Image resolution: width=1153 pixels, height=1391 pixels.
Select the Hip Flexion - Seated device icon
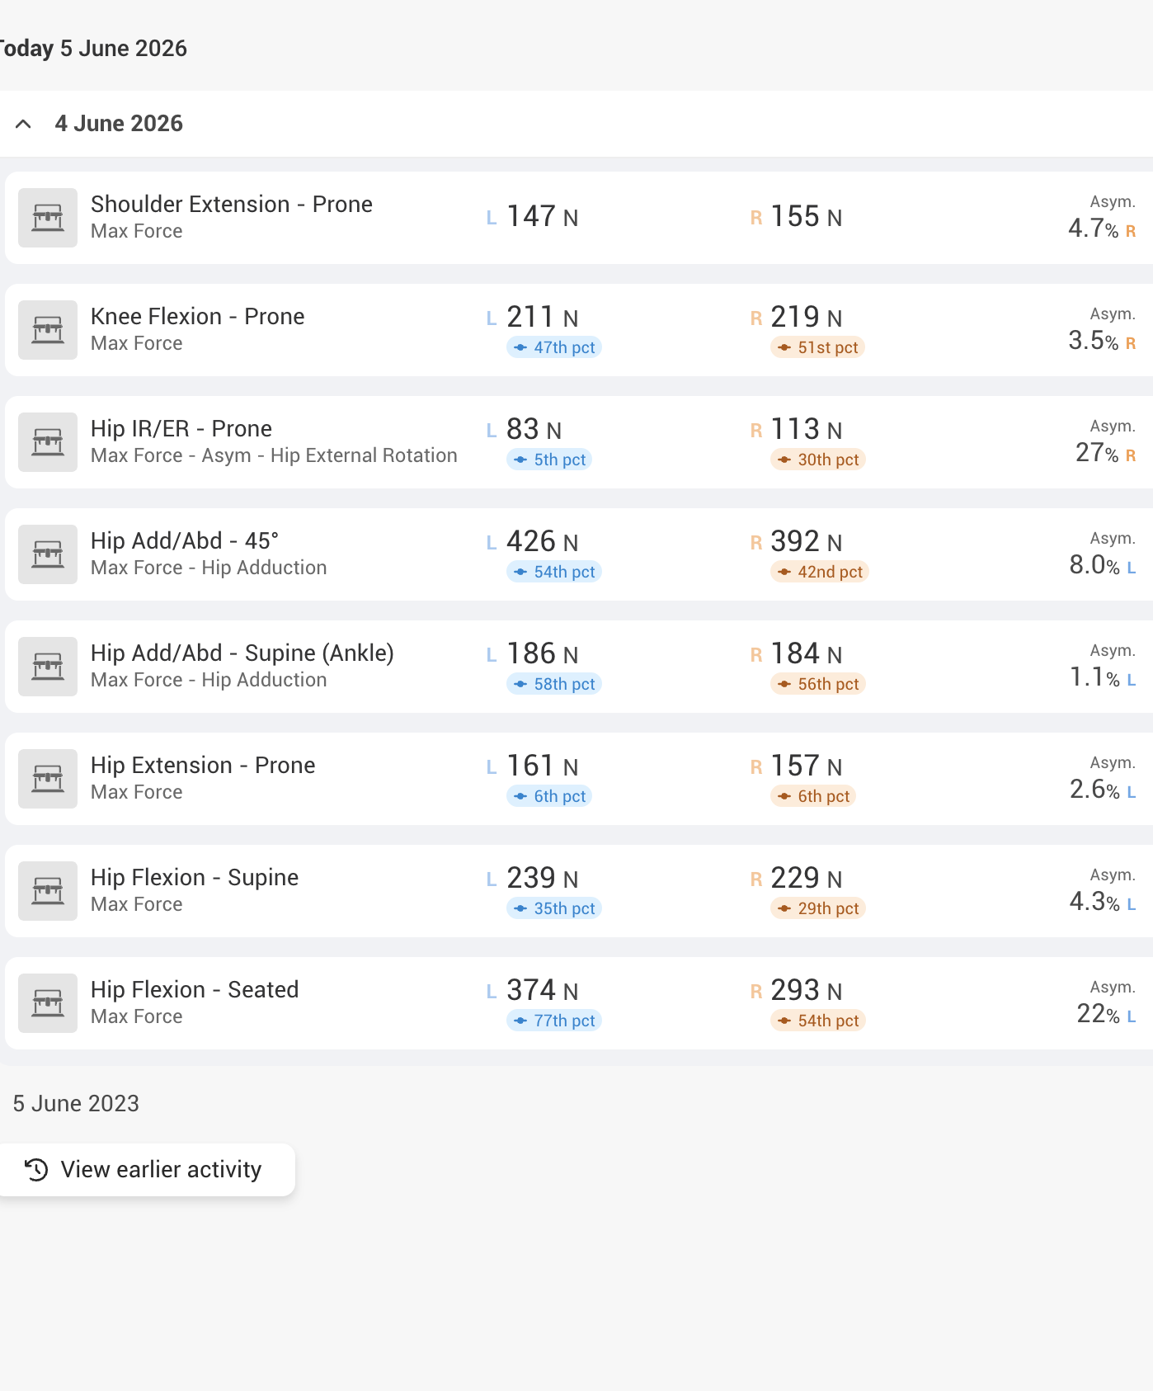[x=48, y=1003]
